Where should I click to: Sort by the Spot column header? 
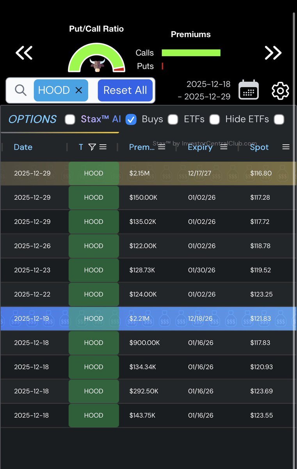pos(260,147)
